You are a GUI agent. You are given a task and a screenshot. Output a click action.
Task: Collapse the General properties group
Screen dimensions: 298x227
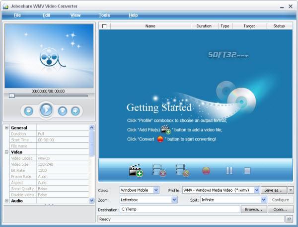(6, 127)
